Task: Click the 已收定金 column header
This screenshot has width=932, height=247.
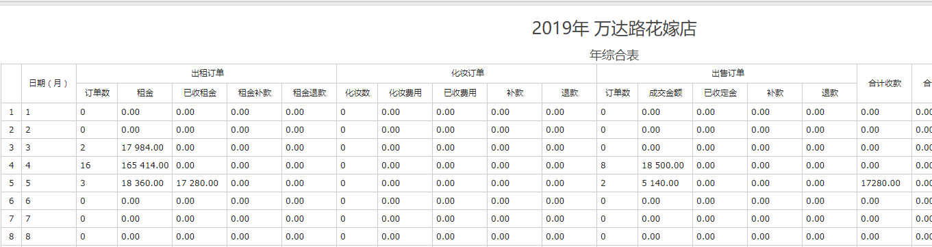Action: pyautogui.click(x=720, y=93)
